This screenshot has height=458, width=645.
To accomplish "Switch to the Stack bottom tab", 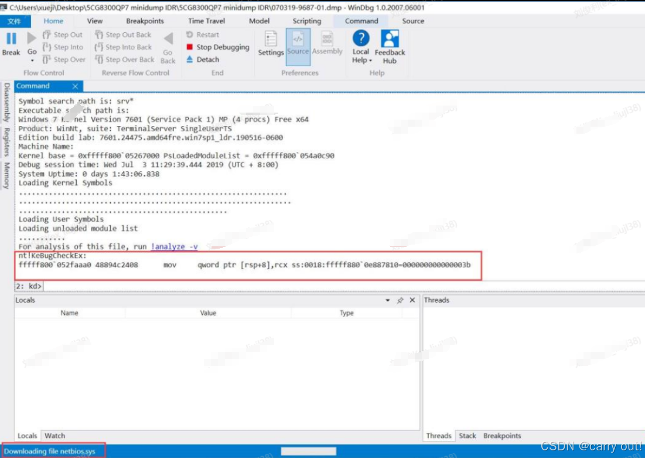I will 467,436.
